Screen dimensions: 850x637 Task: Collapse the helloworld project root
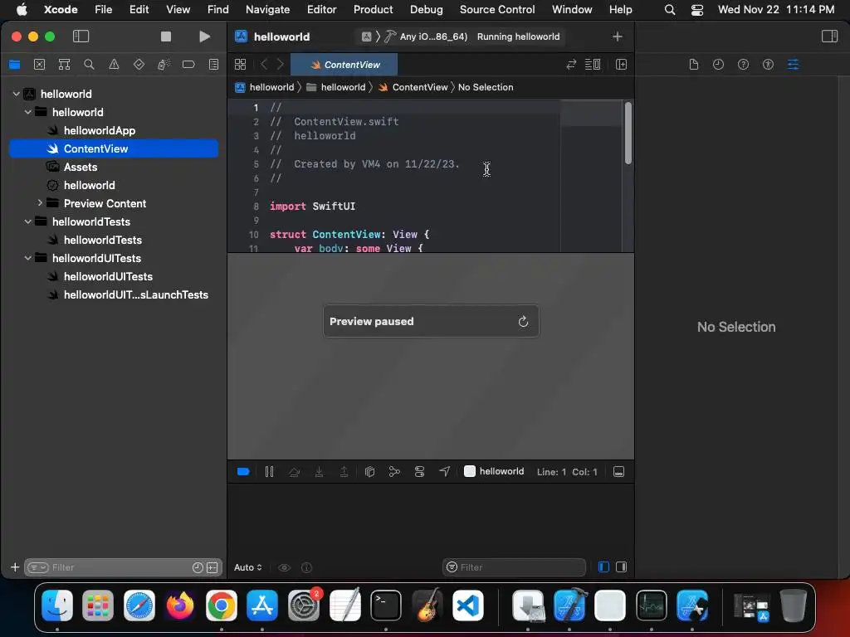[x=17, y=94]
